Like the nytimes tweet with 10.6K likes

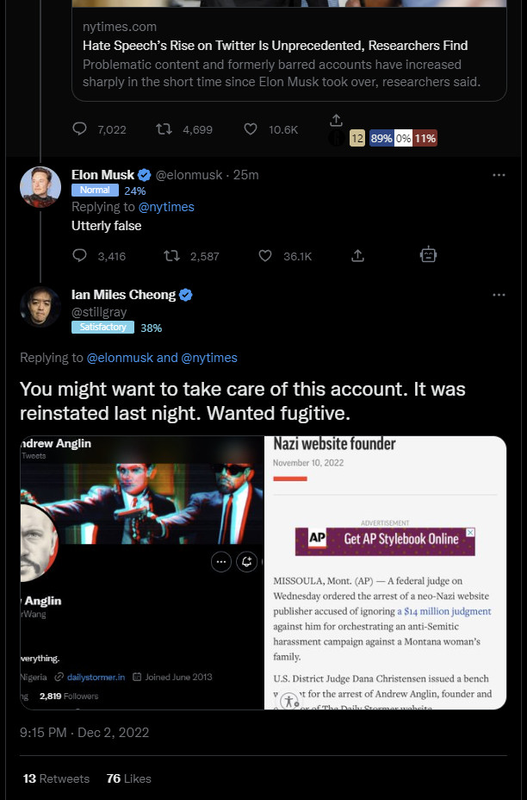[251, 129]
